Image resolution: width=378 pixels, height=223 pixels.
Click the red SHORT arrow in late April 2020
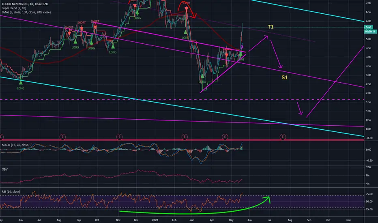point(227,55)
